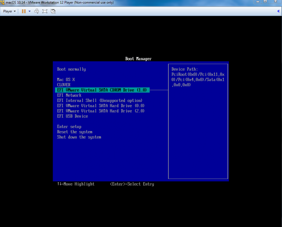
Task: Select the "EFI Network" boot entry
Action: (69, 95)
